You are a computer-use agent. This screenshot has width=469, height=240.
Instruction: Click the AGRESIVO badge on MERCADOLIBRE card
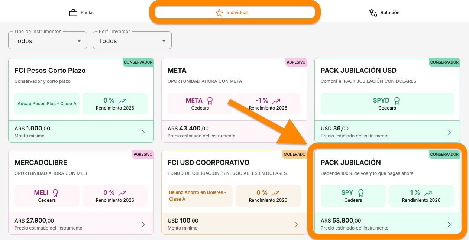[x=143, y=154]
